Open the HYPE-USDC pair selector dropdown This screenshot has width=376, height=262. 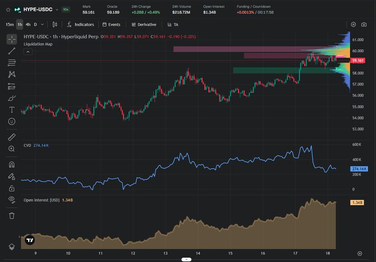tap(57, 10)
